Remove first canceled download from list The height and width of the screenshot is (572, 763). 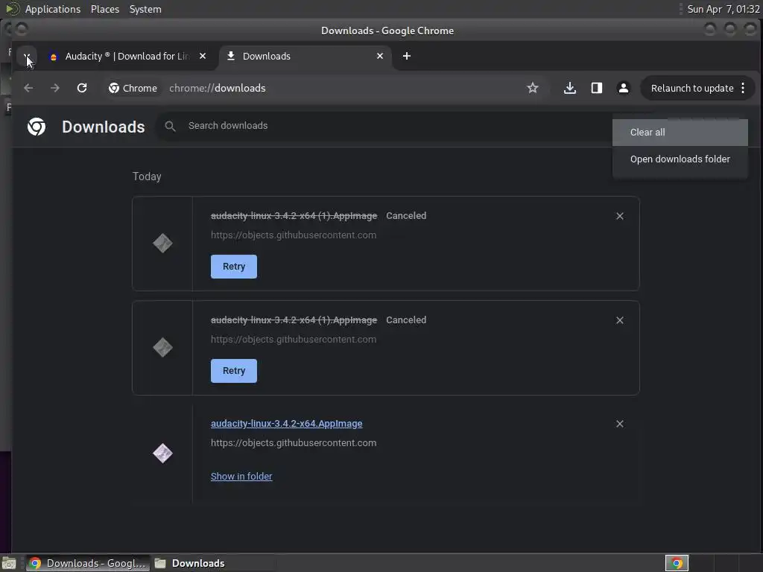pyautogui.click(x=619, y=216)
